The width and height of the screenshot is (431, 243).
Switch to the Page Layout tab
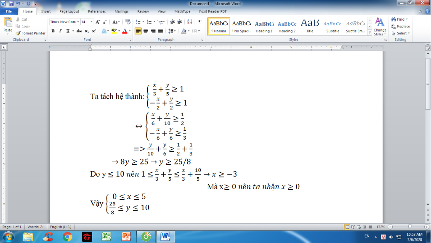(69, 11)
